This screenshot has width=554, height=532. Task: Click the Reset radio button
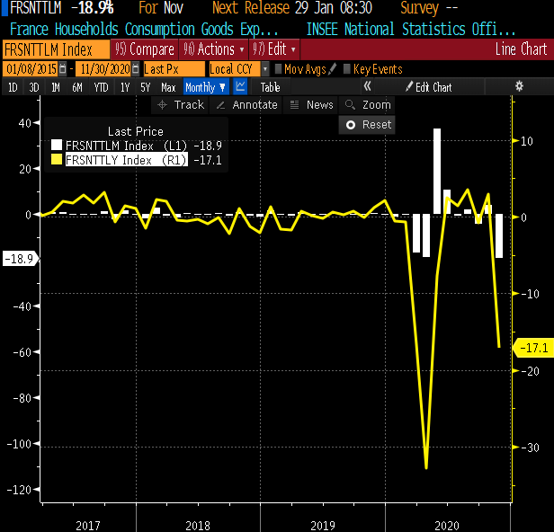351,125
